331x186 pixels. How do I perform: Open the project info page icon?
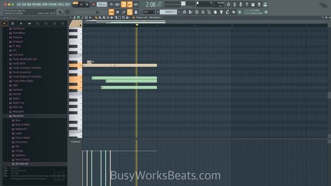click(215, 12)
